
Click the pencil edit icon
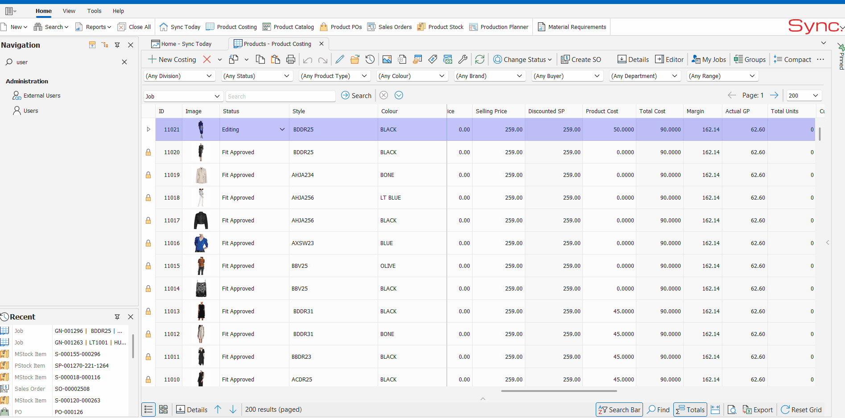coord(340,59)
